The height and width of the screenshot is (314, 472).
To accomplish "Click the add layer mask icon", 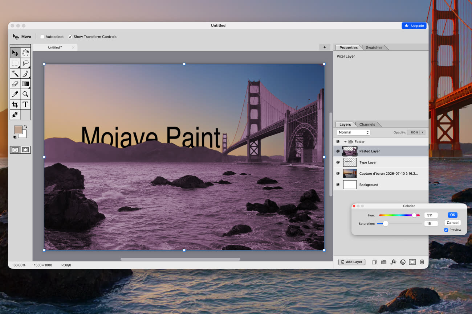I will 412,262.
